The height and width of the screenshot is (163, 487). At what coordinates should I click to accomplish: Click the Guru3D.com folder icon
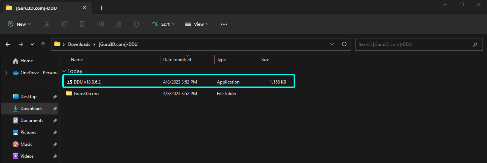click(x=69, y=93)
